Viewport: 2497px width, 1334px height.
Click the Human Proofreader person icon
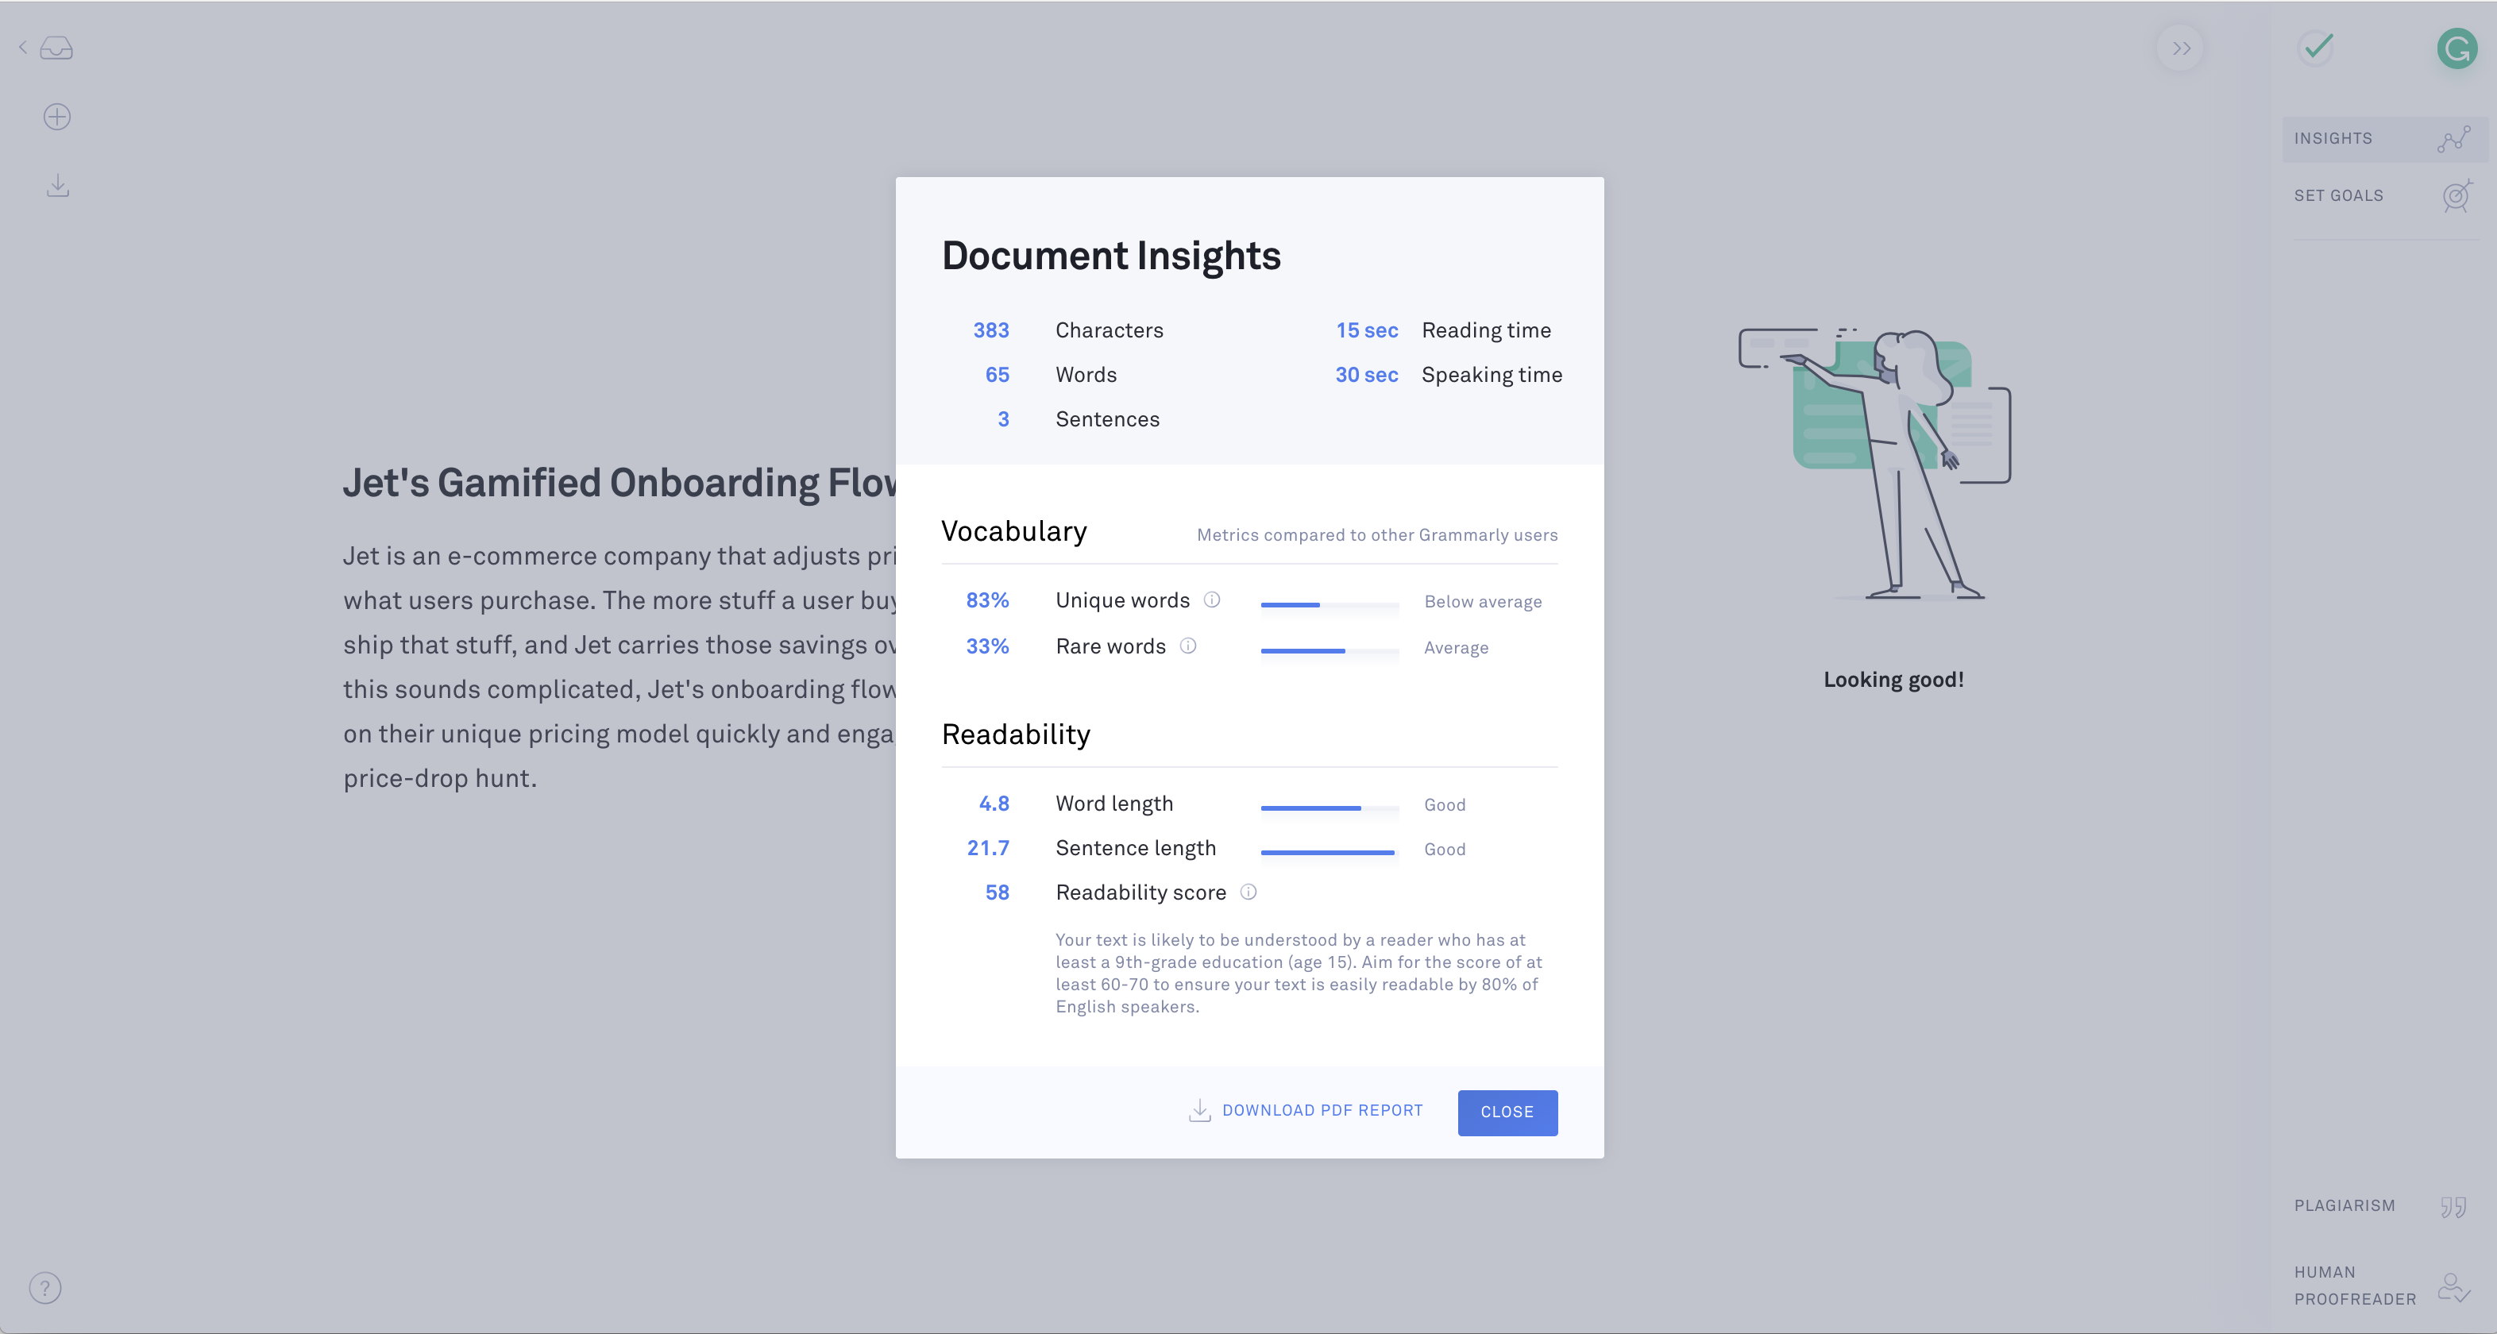point(2453,1286)
